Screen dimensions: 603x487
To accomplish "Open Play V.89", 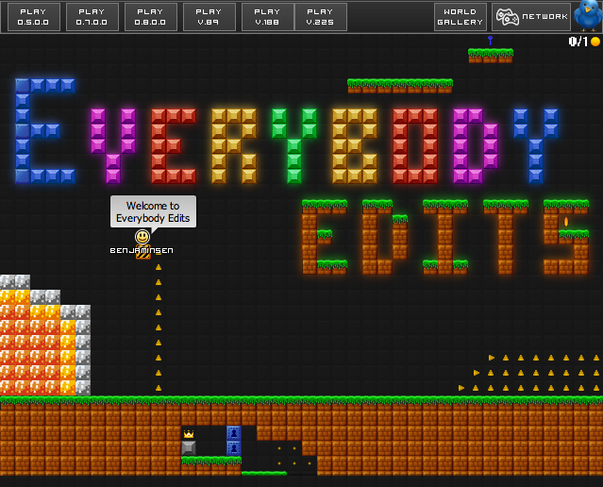I will (209, 17).
